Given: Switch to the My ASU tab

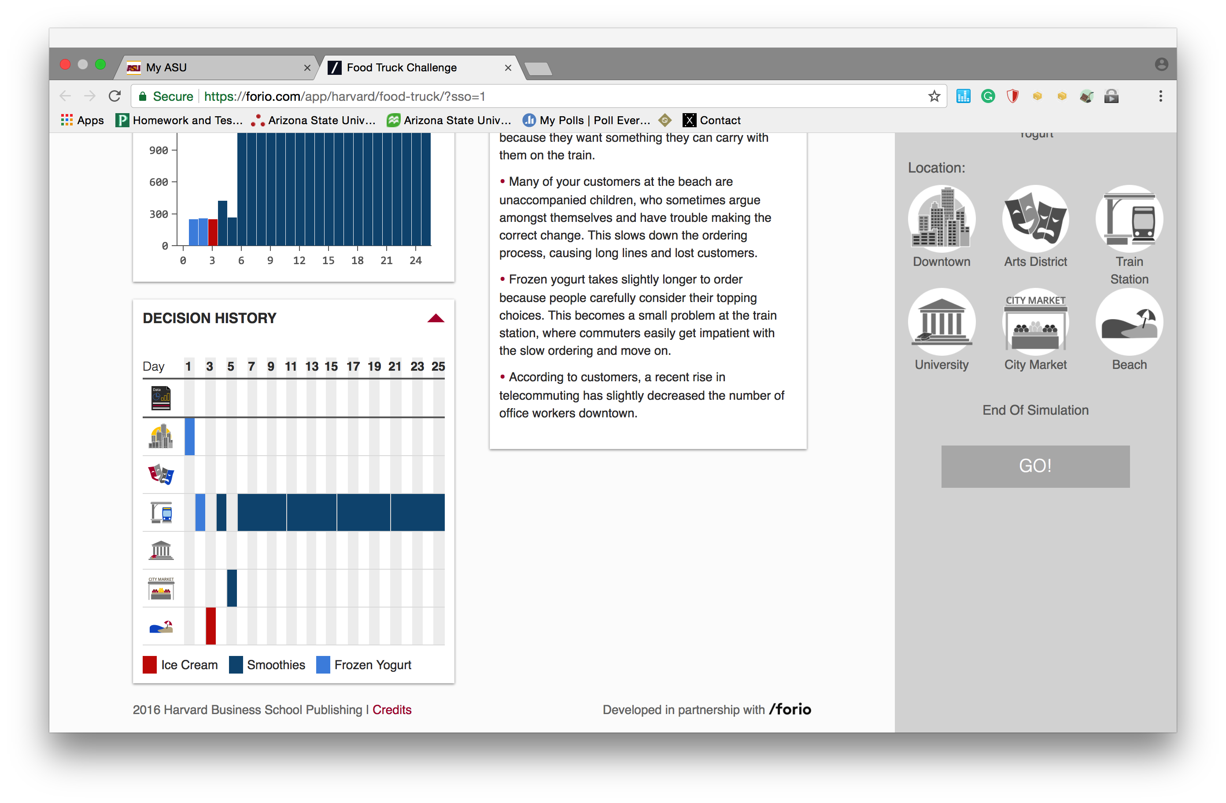Looking at the screenshot, I should click(x=216, y=67).
